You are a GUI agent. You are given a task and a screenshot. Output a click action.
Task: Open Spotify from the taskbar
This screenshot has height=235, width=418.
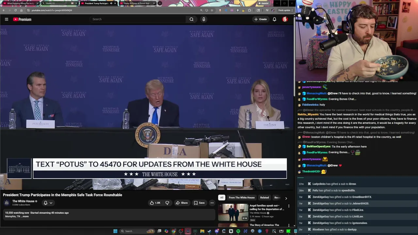pos(238,231)
